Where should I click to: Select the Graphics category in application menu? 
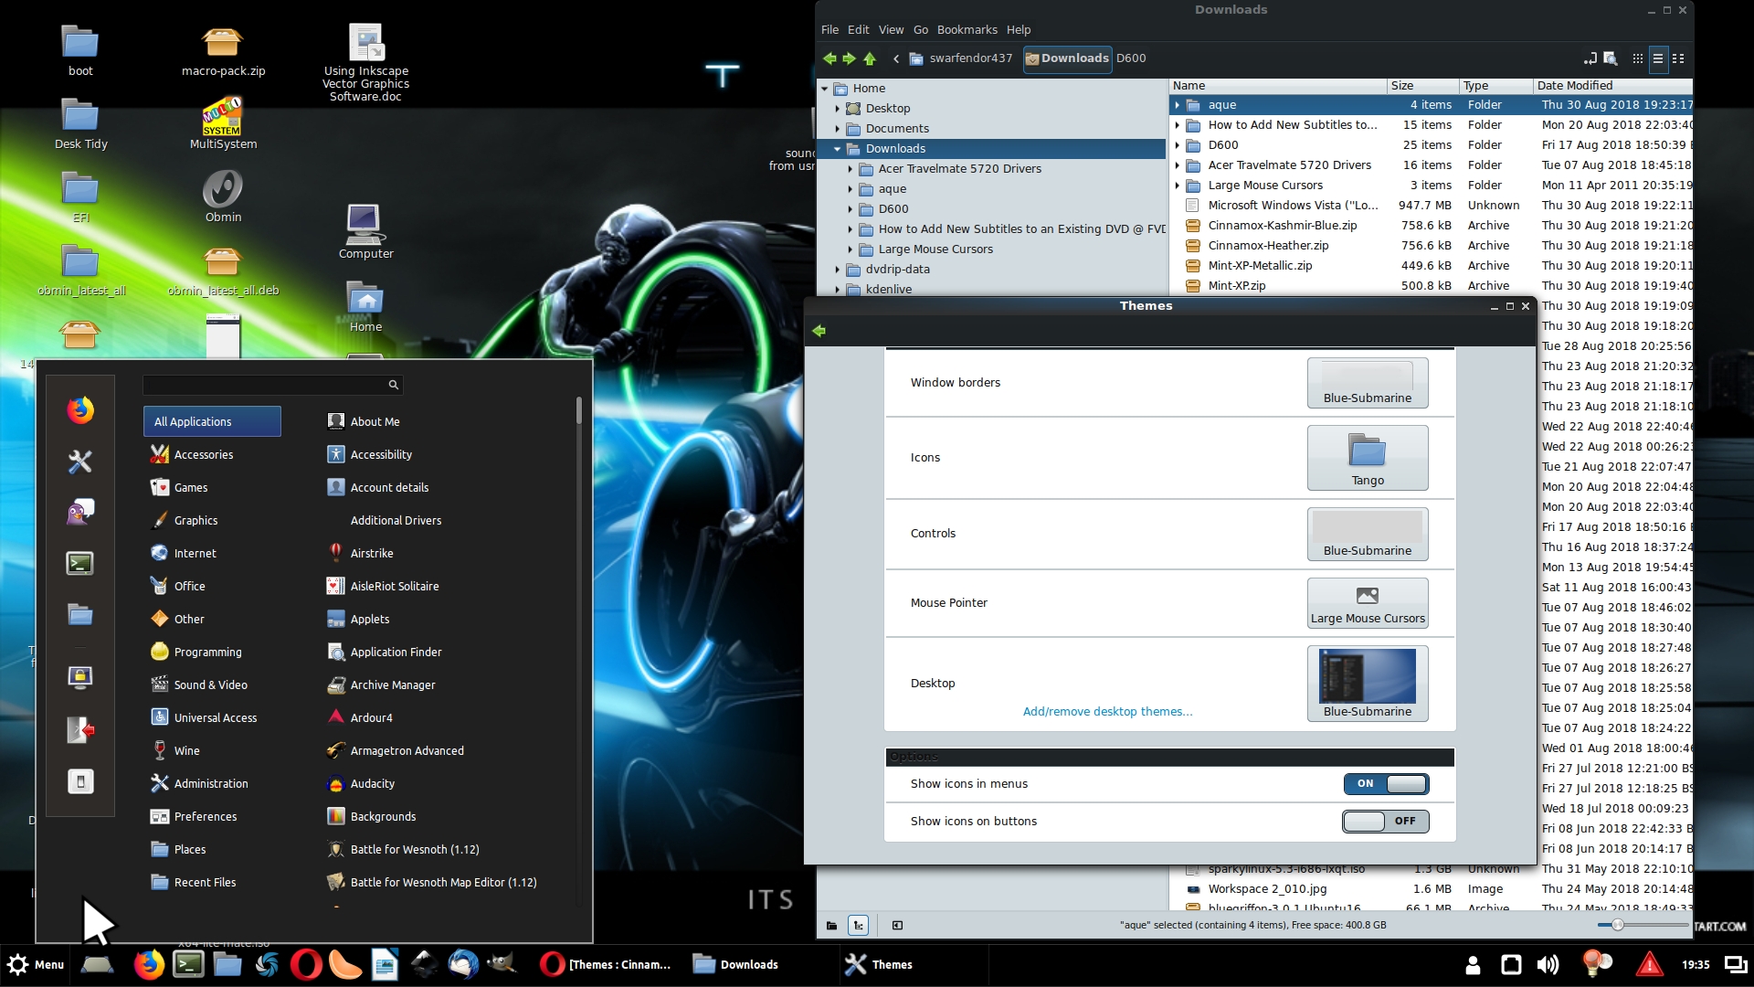[x=195, y=520]
